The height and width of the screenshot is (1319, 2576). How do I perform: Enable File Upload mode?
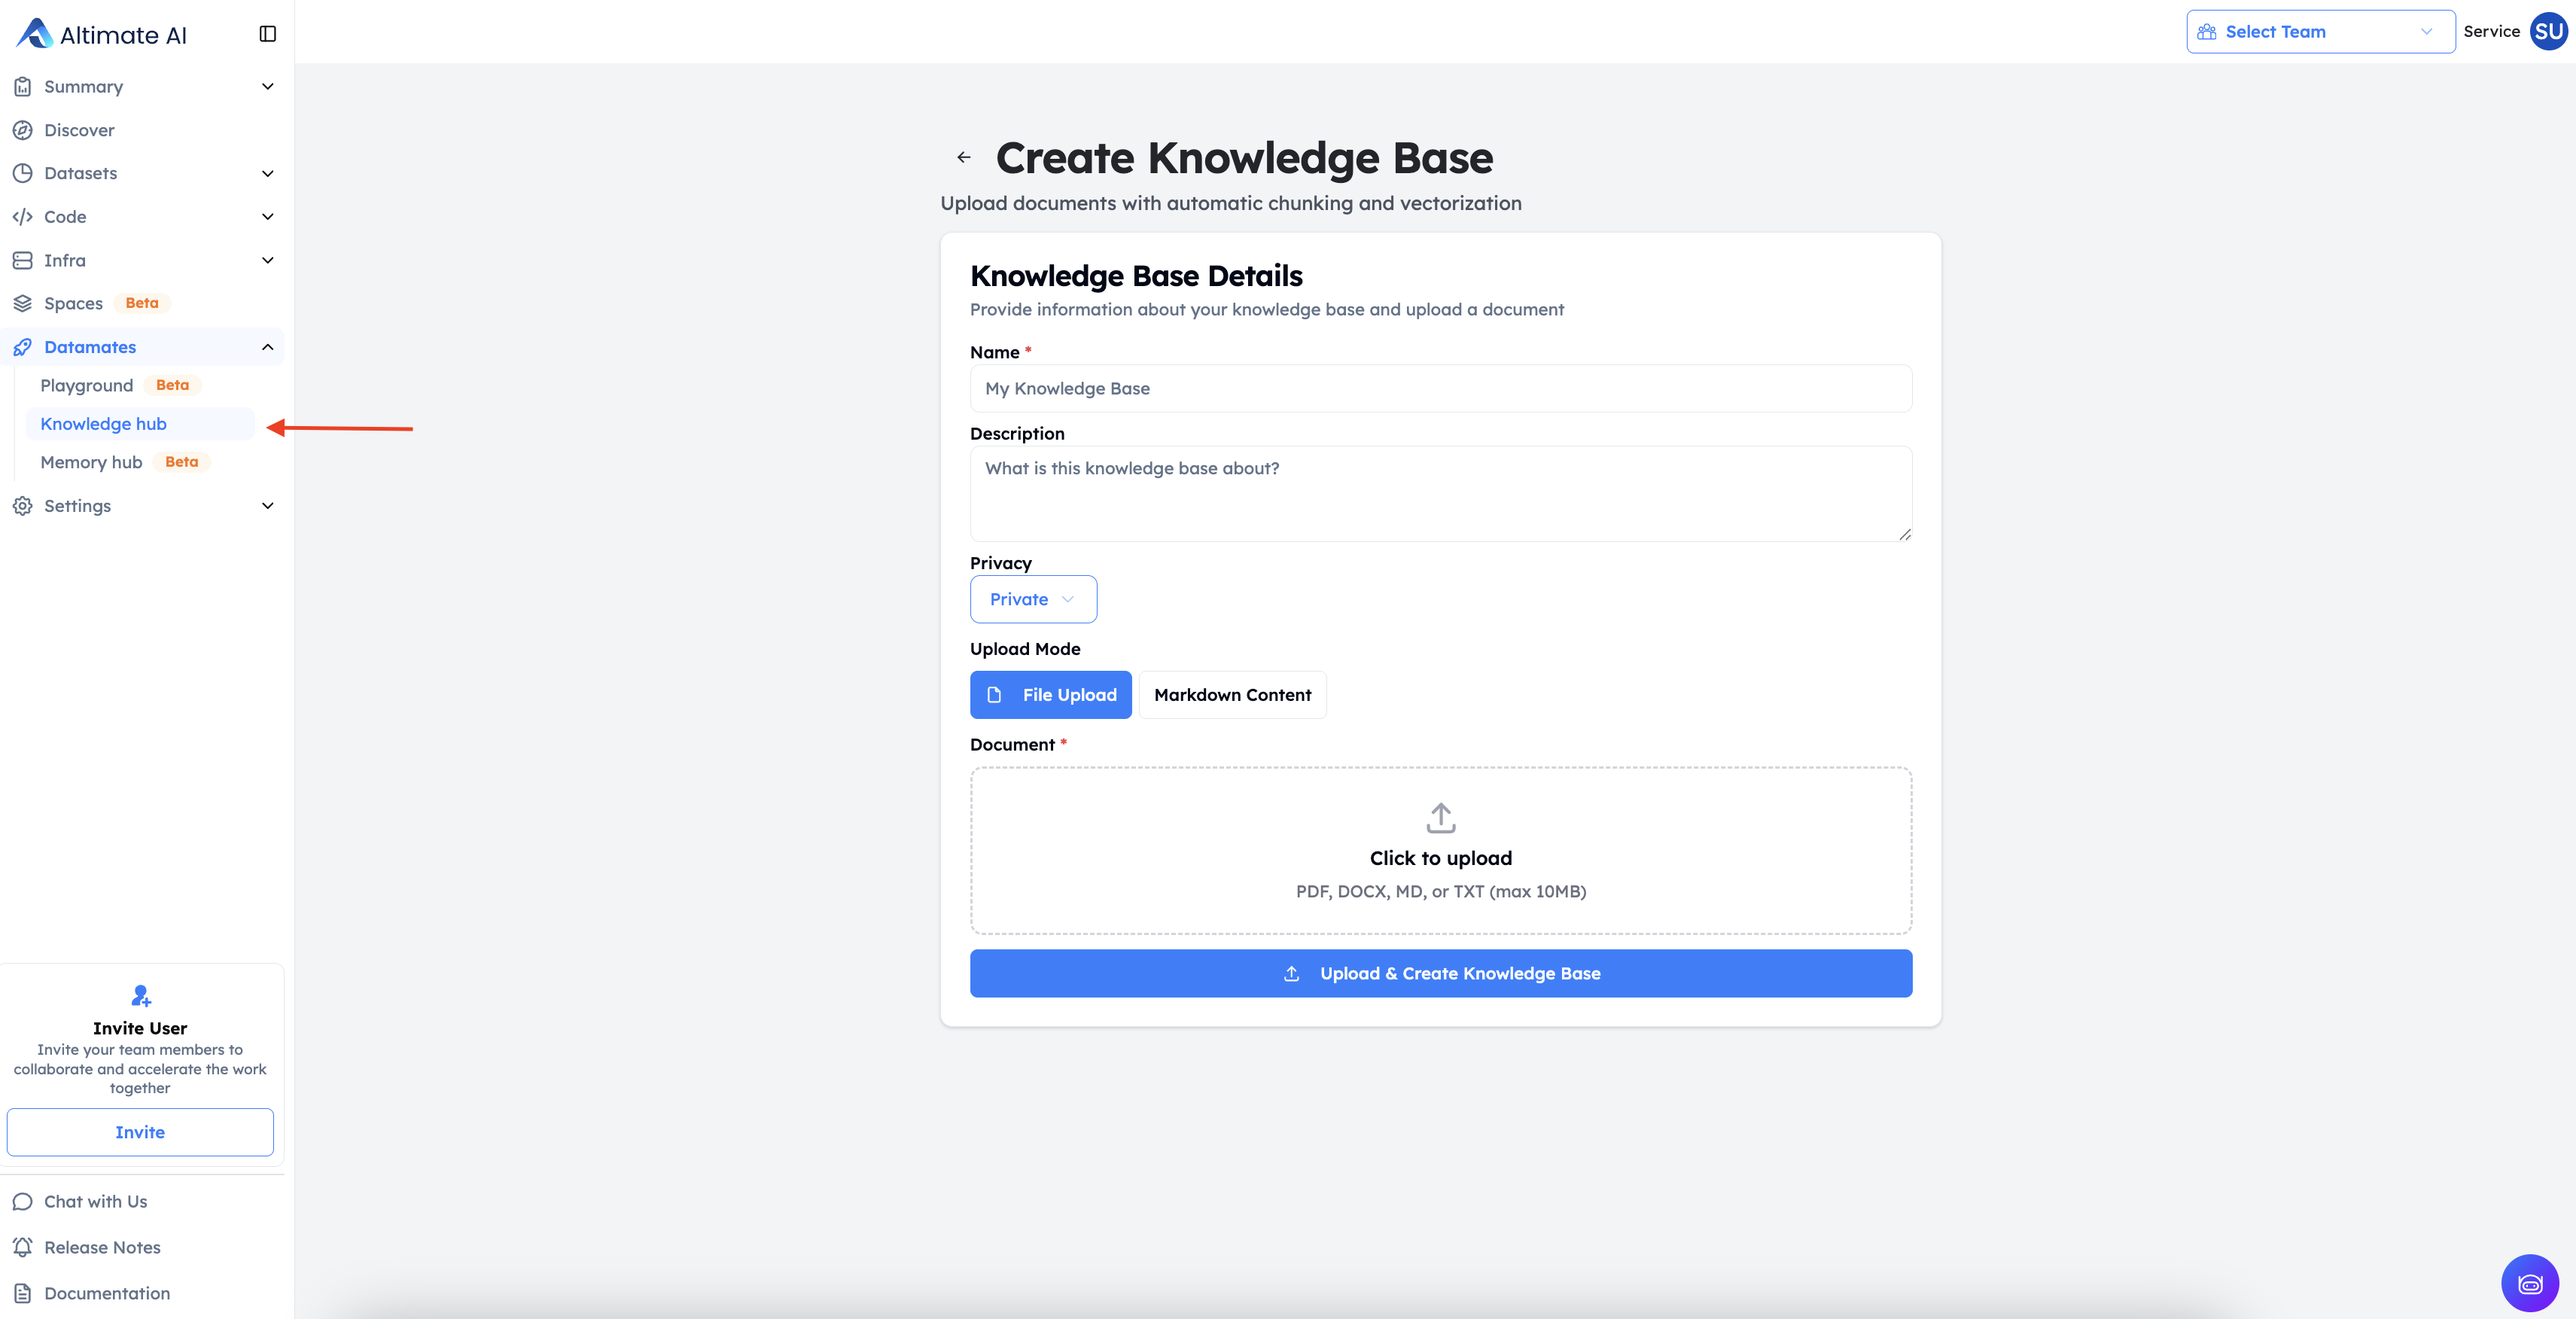(1050, 694)
